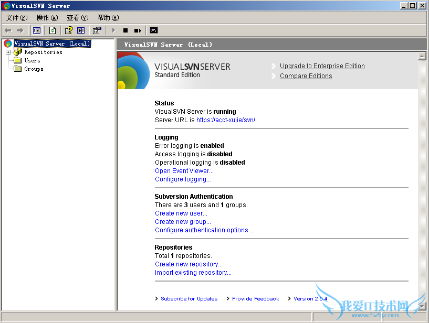Screen dimensions: 429x323
Task: Click the Compare Editions link
Action: 306,76
